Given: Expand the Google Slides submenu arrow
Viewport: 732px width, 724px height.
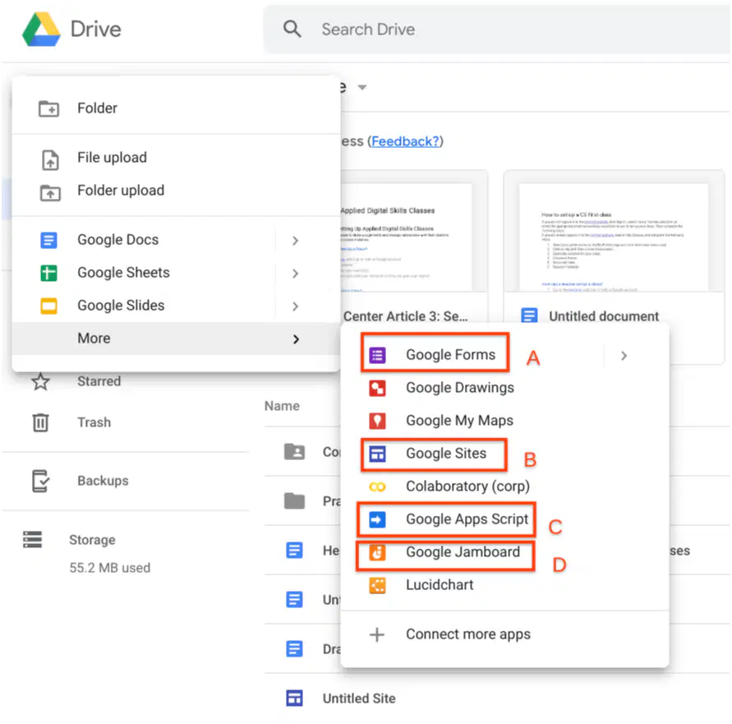Looking at the screenshot, I should tap(295, 307).
